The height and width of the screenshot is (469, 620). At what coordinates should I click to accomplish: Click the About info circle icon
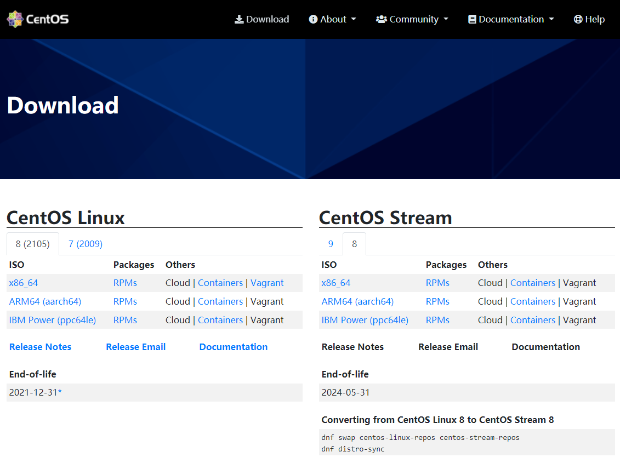pyautogui.click(x=313, y=19)
